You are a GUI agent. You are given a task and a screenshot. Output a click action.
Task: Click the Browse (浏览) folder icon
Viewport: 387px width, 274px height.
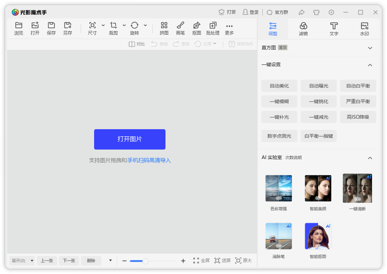tap(19, 25)
